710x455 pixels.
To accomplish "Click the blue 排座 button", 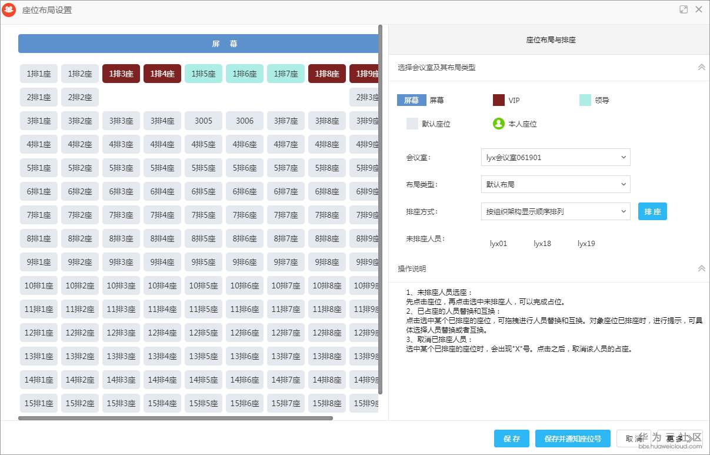I will 652,211.
